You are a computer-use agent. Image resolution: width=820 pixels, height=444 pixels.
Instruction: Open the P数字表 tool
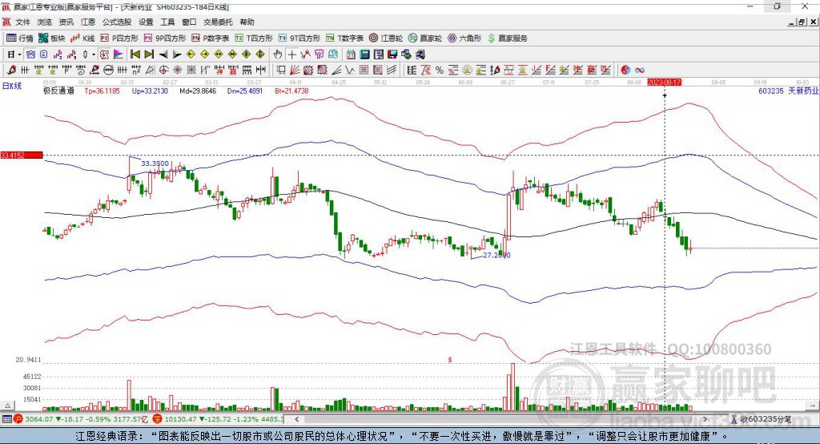point(210,38)
